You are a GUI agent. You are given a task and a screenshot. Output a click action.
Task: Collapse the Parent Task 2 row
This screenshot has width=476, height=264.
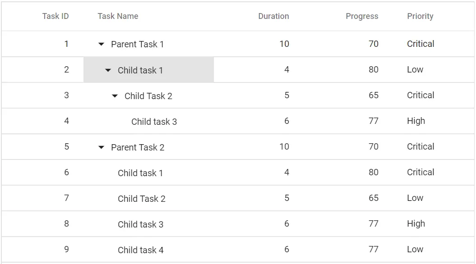point(101,147)
